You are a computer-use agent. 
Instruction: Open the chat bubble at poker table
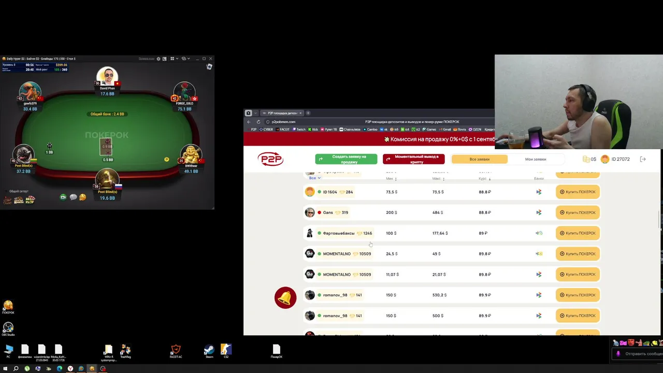click(x=73, y=197)
